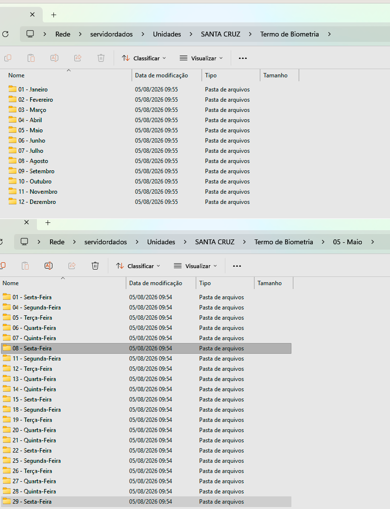Click the Share icon in upper window toolbar

(78, 58)
